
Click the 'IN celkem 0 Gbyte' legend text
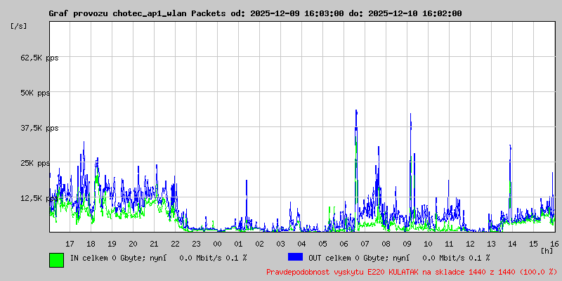pos(106,258)
